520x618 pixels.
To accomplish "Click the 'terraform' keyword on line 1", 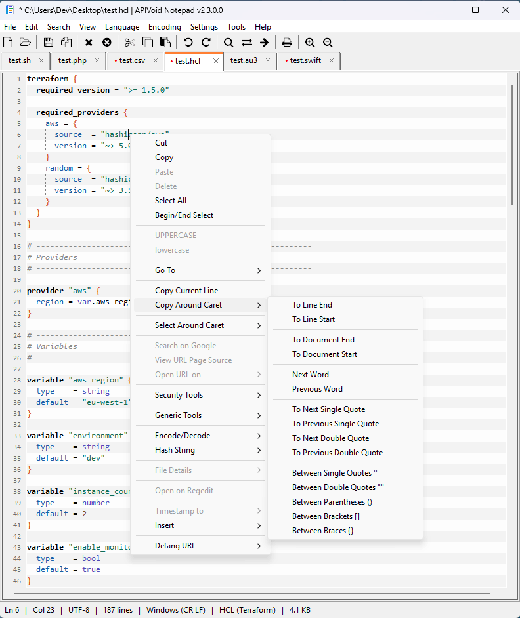I will pos(48,79).
